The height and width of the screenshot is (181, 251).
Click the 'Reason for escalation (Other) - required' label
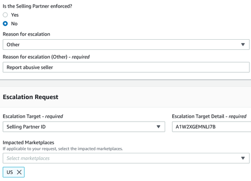click(x=46, y=57)
